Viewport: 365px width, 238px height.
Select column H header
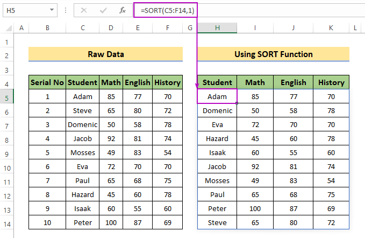tap(217, 28)
